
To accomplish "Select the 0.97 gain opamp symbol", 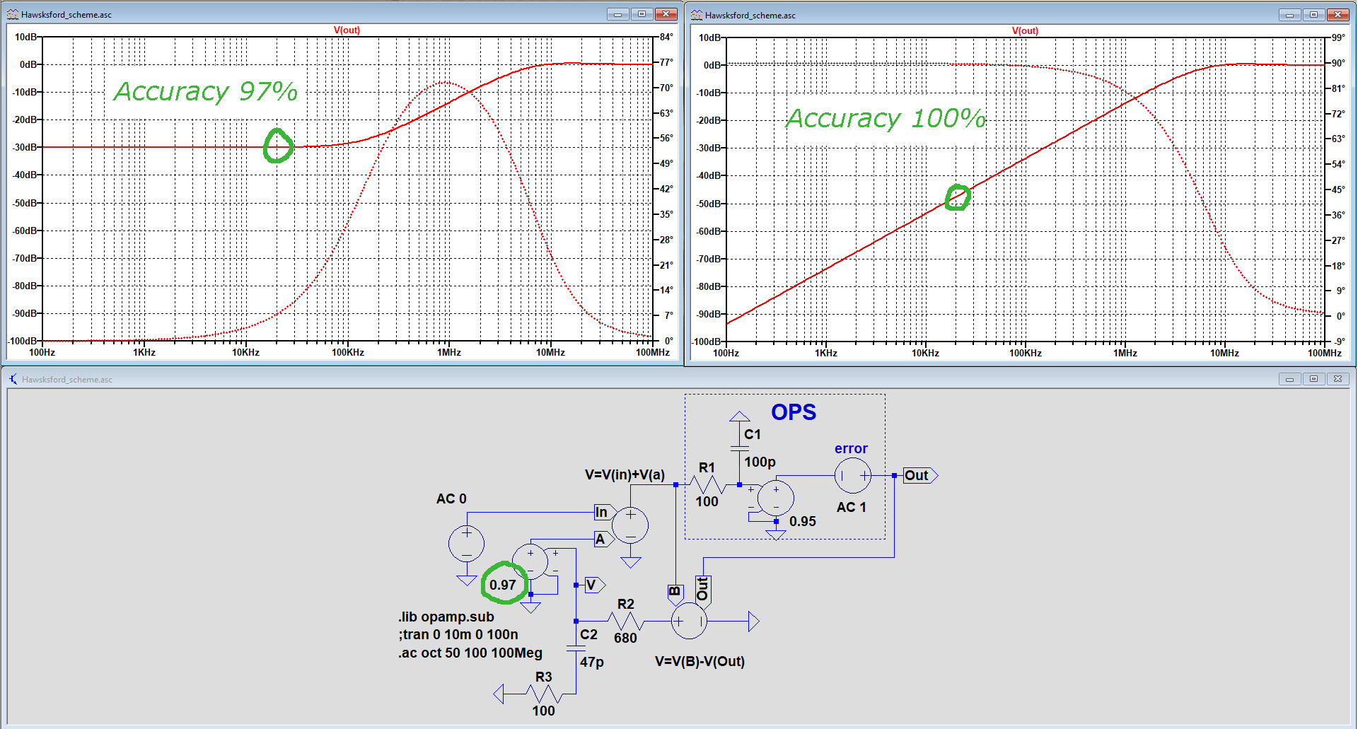I will coord(530,562).
